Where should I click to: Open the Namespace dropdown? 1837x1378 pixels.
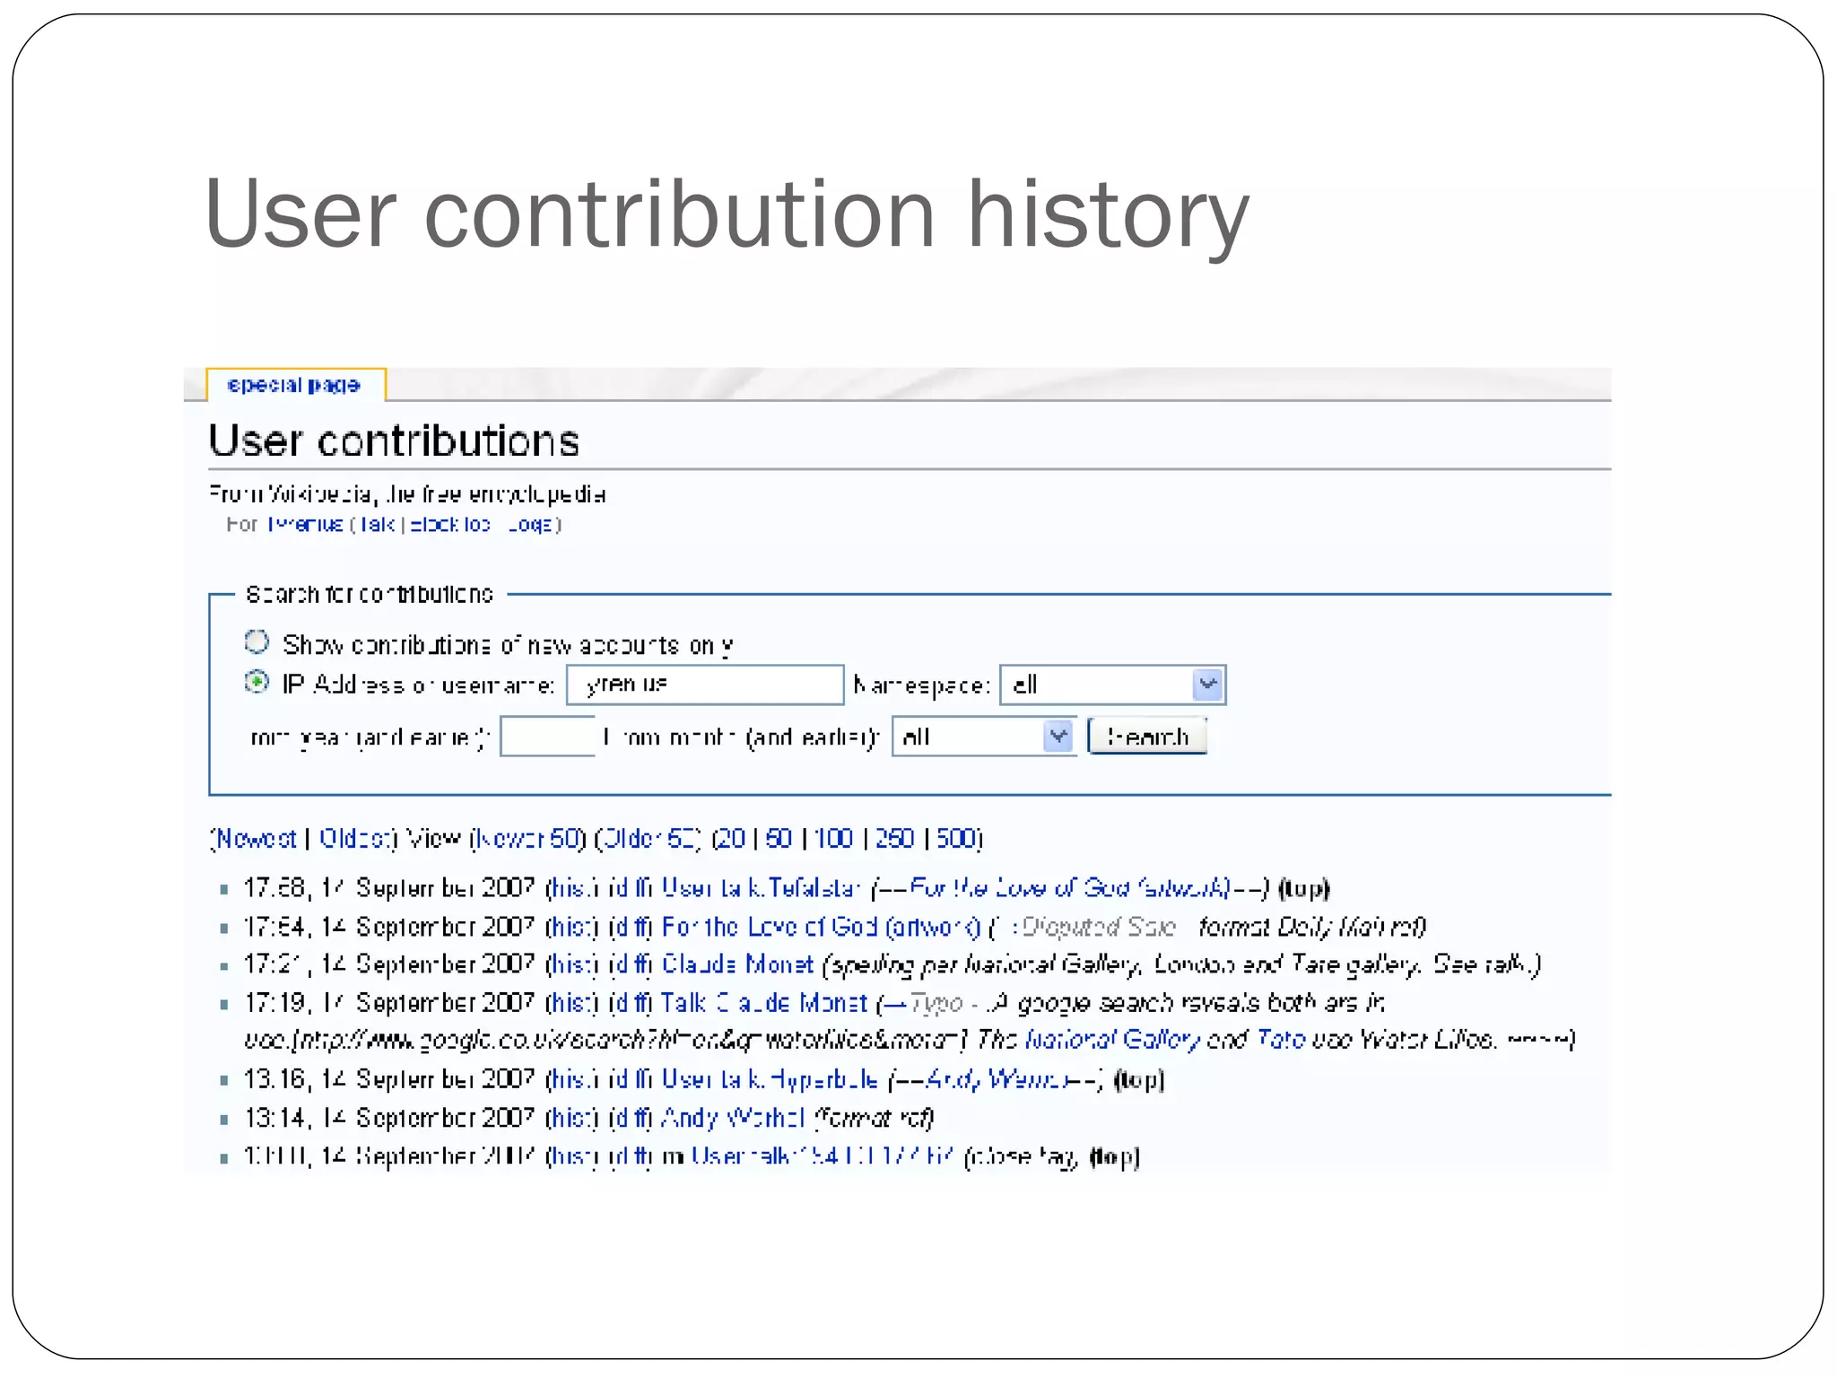click(1112, 685)
